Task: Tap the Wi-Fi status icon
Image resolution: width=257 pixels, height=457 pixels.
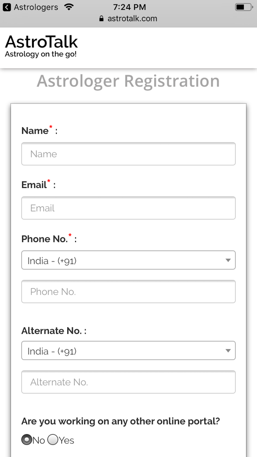Action: click(69, 7)
